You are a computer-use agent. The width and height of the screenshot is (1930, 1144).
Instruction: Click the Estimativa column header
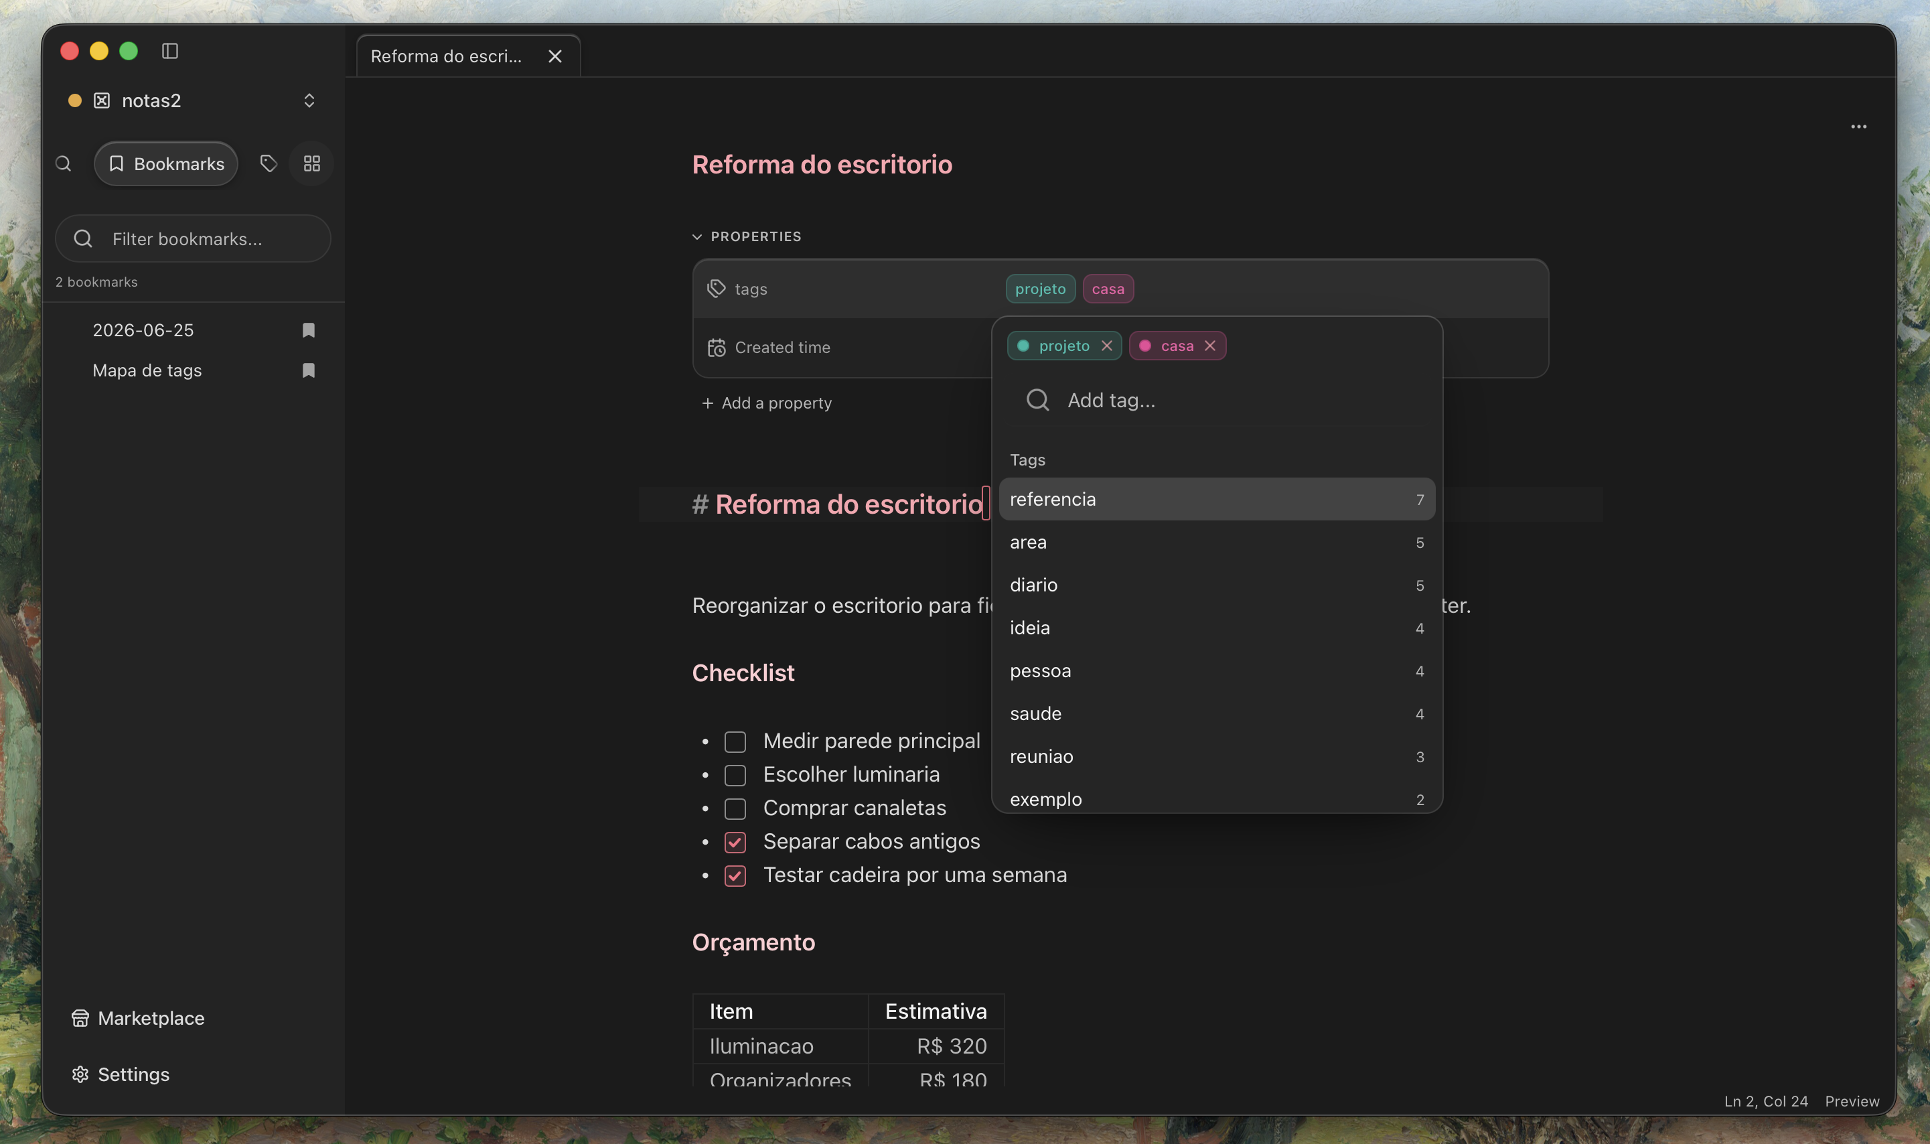point(936,1011)
